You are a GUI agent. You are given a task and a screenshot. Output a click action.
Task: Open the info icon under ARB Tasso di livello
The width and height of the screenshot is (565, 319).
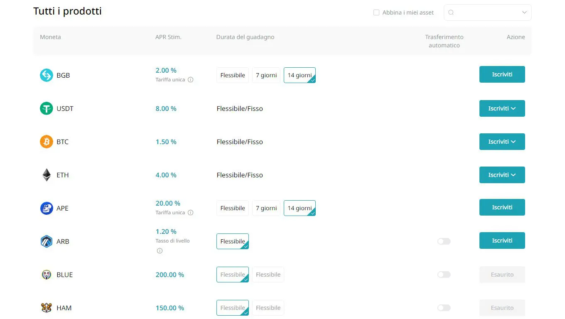tap(160, 251)
